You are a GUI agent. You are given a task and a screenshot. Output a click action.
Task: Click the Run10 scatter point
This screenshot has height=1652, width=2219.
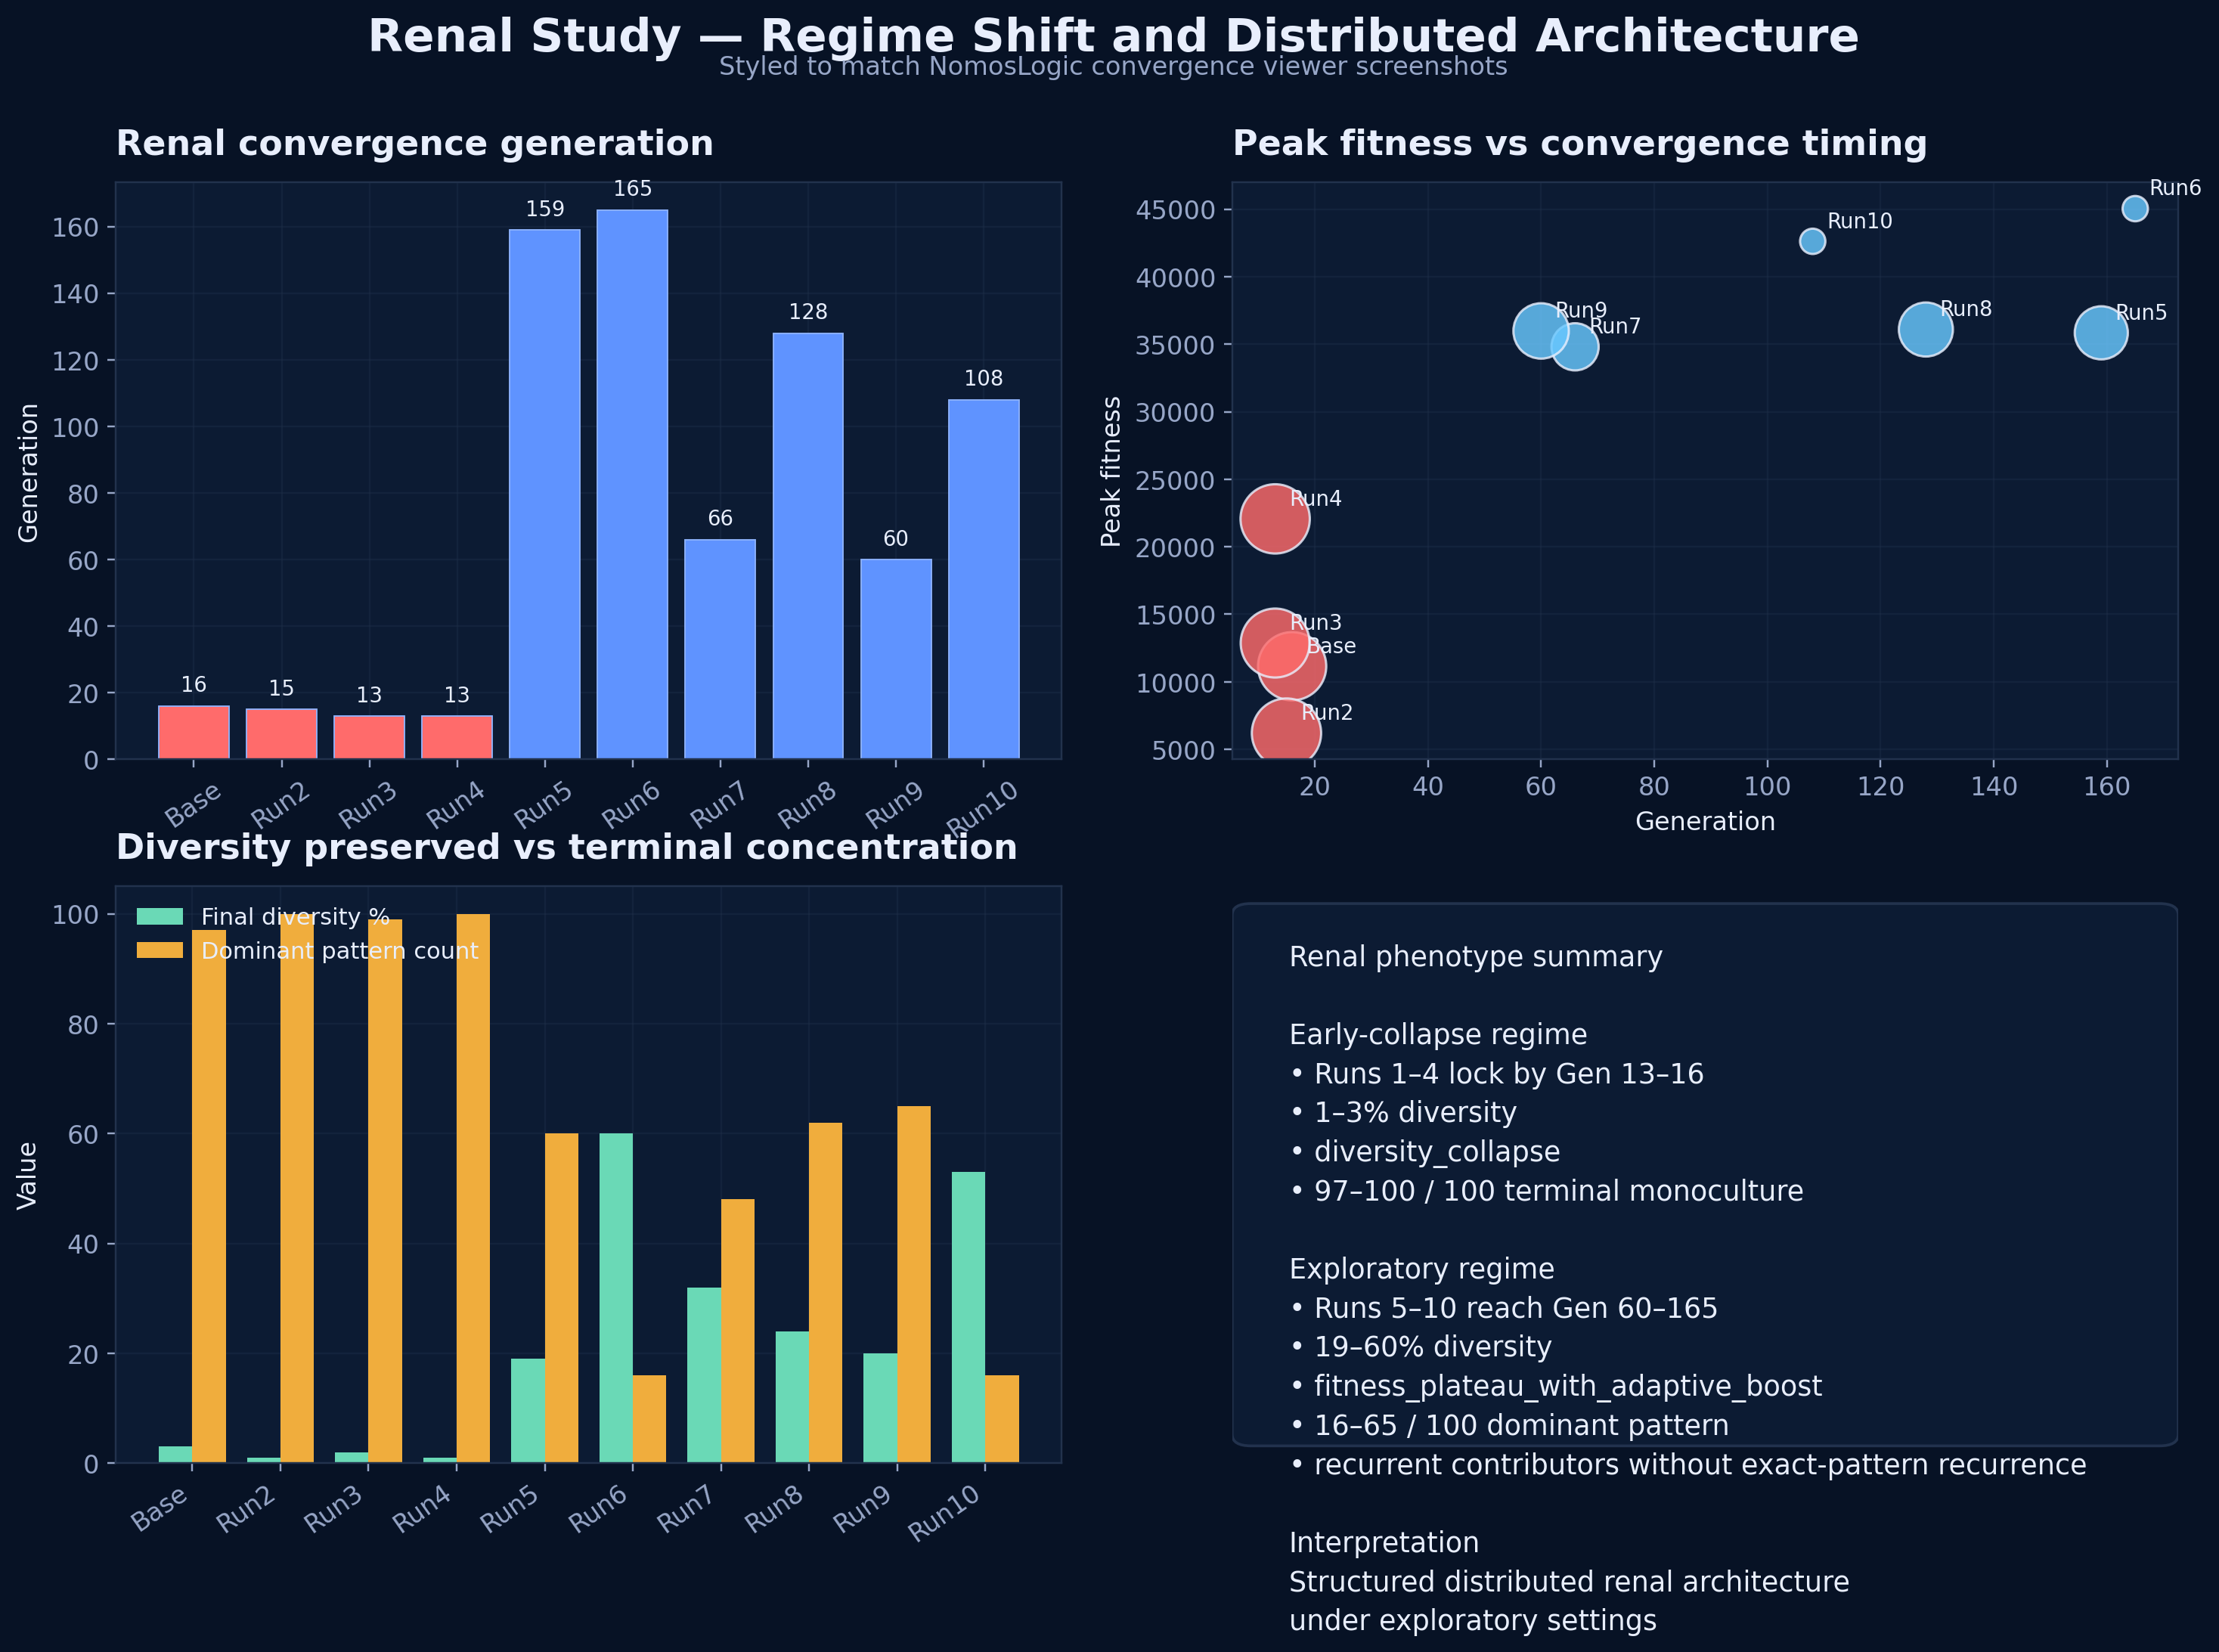[1812, 241]
